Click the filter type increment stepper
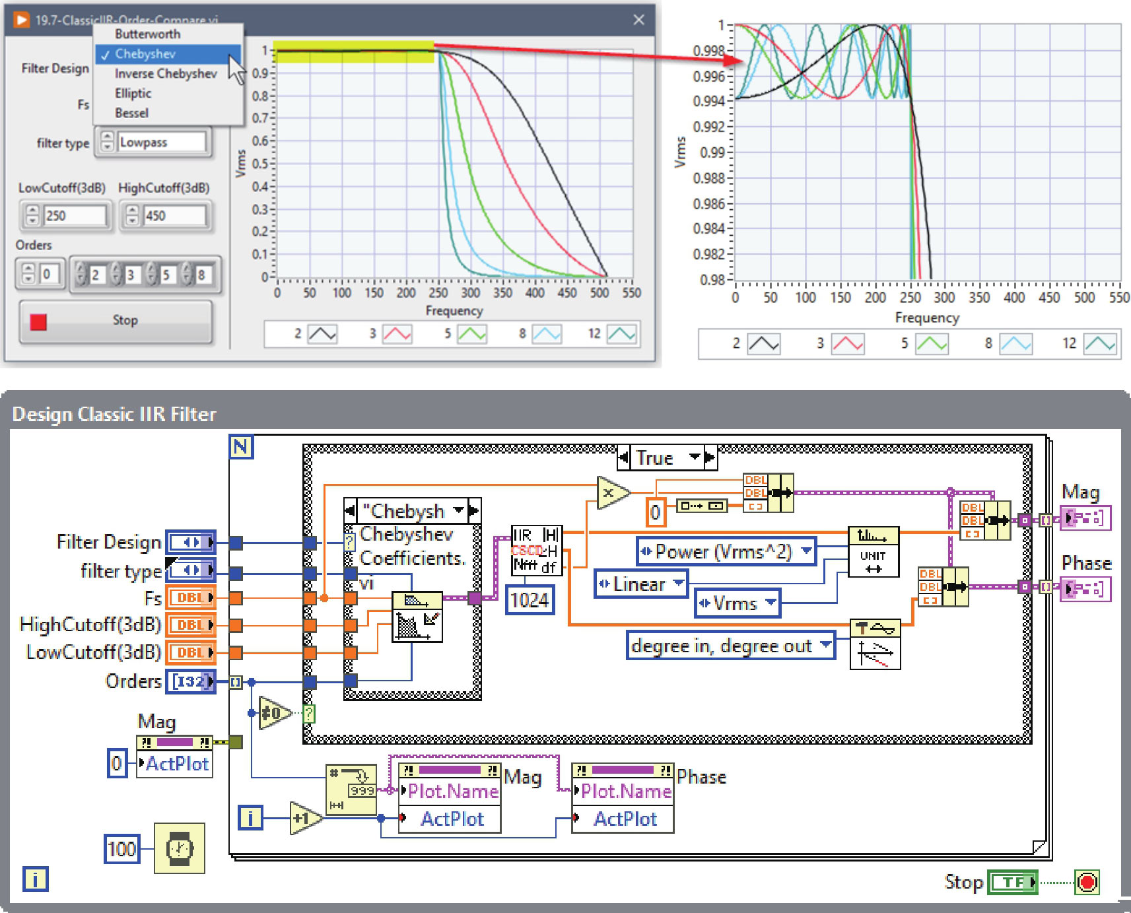This screenshot has height=913, width=1131. click(x=107, y=137)
